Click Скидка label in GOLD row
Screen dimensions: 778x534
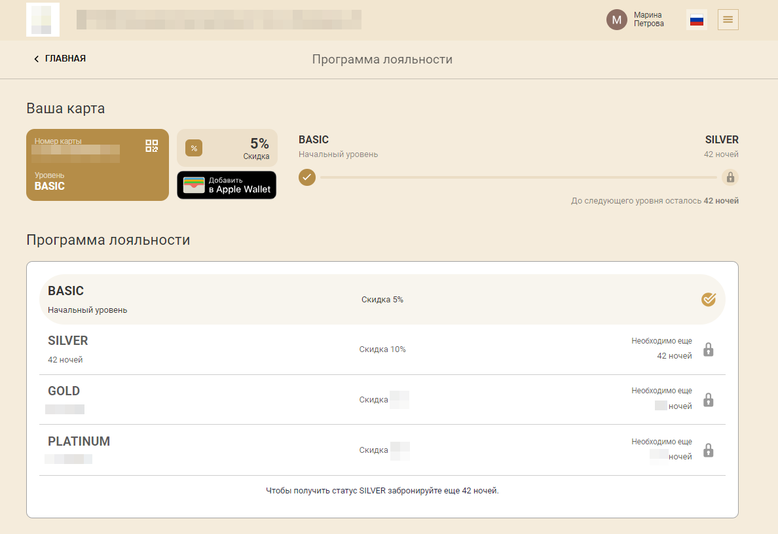(373, 400)
